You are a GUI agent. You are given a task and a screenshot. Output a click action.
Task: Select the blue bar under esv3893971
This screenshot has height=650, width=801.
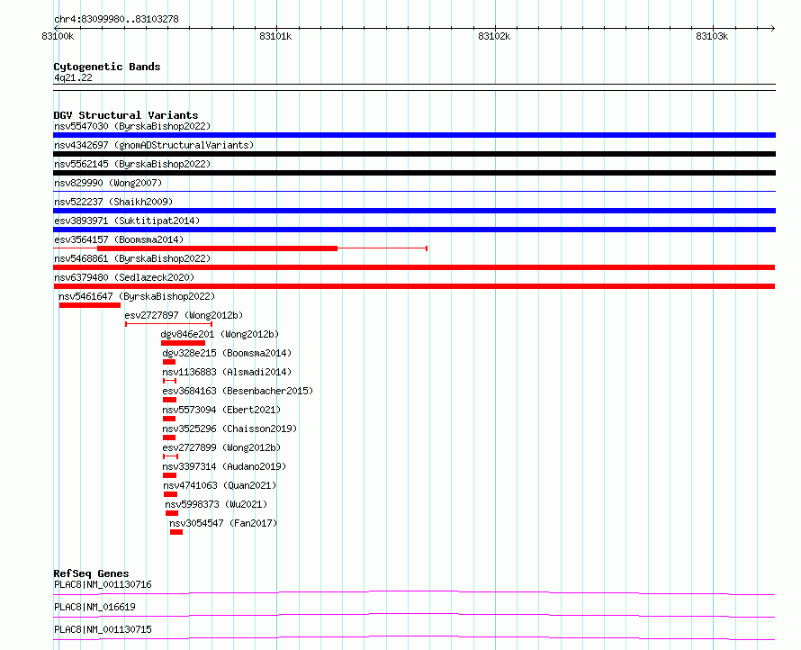tap(414, 230)
